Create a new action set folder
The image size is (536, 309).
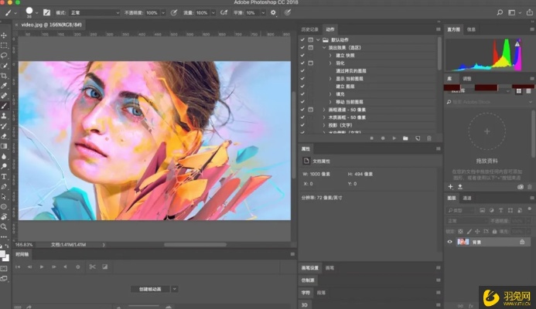tap(405, 138)
